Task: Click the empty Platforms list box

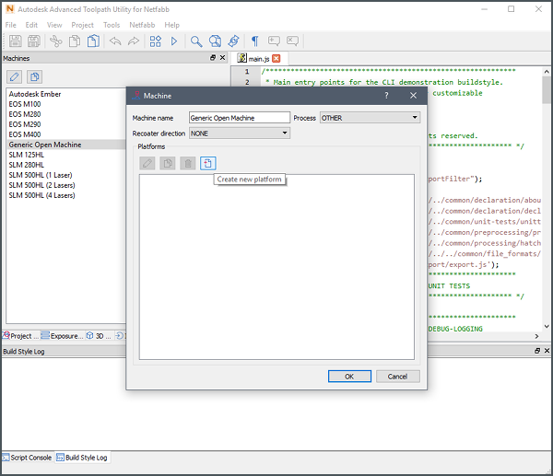Action: [276, 267]
